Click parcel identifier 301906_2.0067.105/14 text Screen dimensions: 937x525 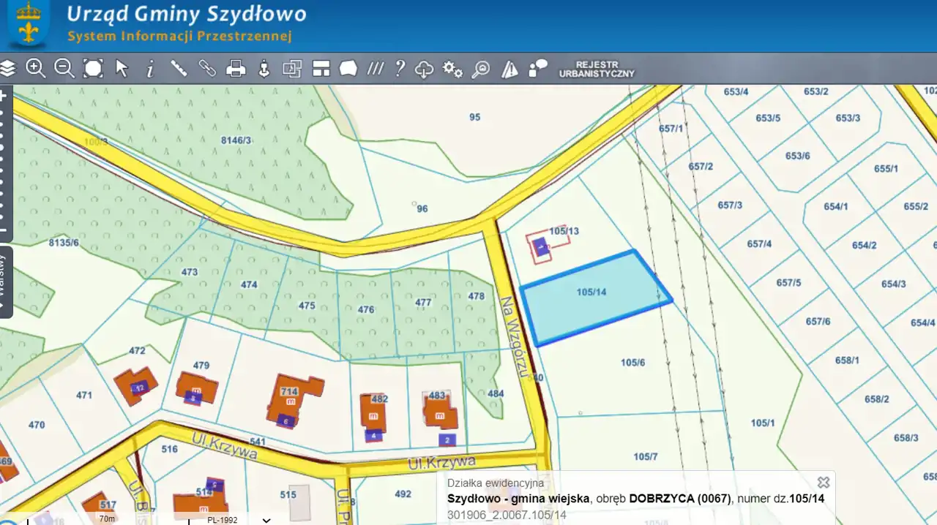pos(507,515)
